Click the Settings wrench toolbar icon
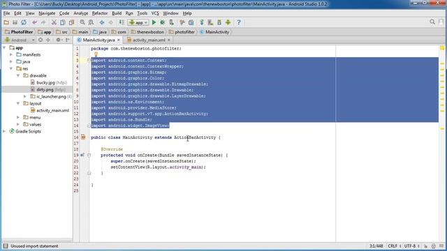The image size is (447, 251). (x=182, y=22)
